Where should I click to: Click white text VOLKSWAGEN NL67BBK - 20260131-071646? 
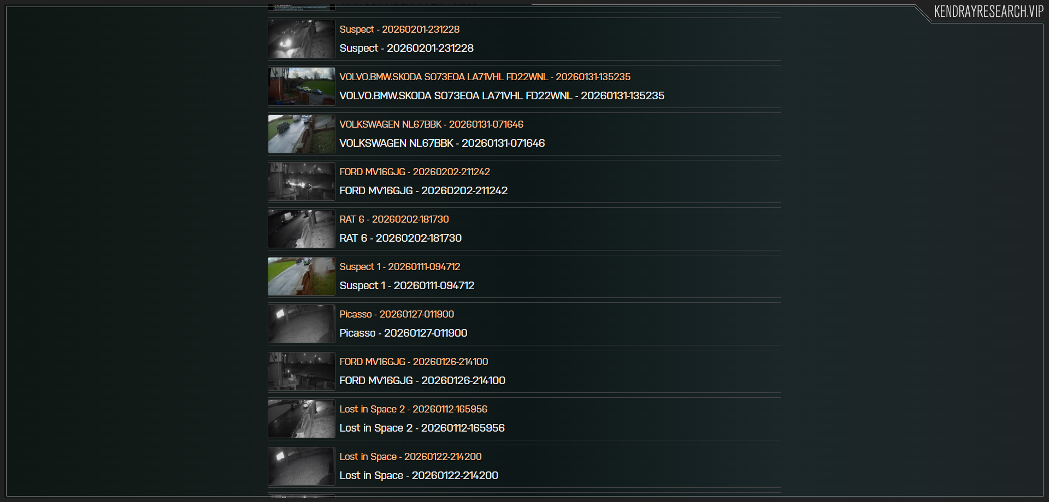pyautogui.click(x=442, y=144)
